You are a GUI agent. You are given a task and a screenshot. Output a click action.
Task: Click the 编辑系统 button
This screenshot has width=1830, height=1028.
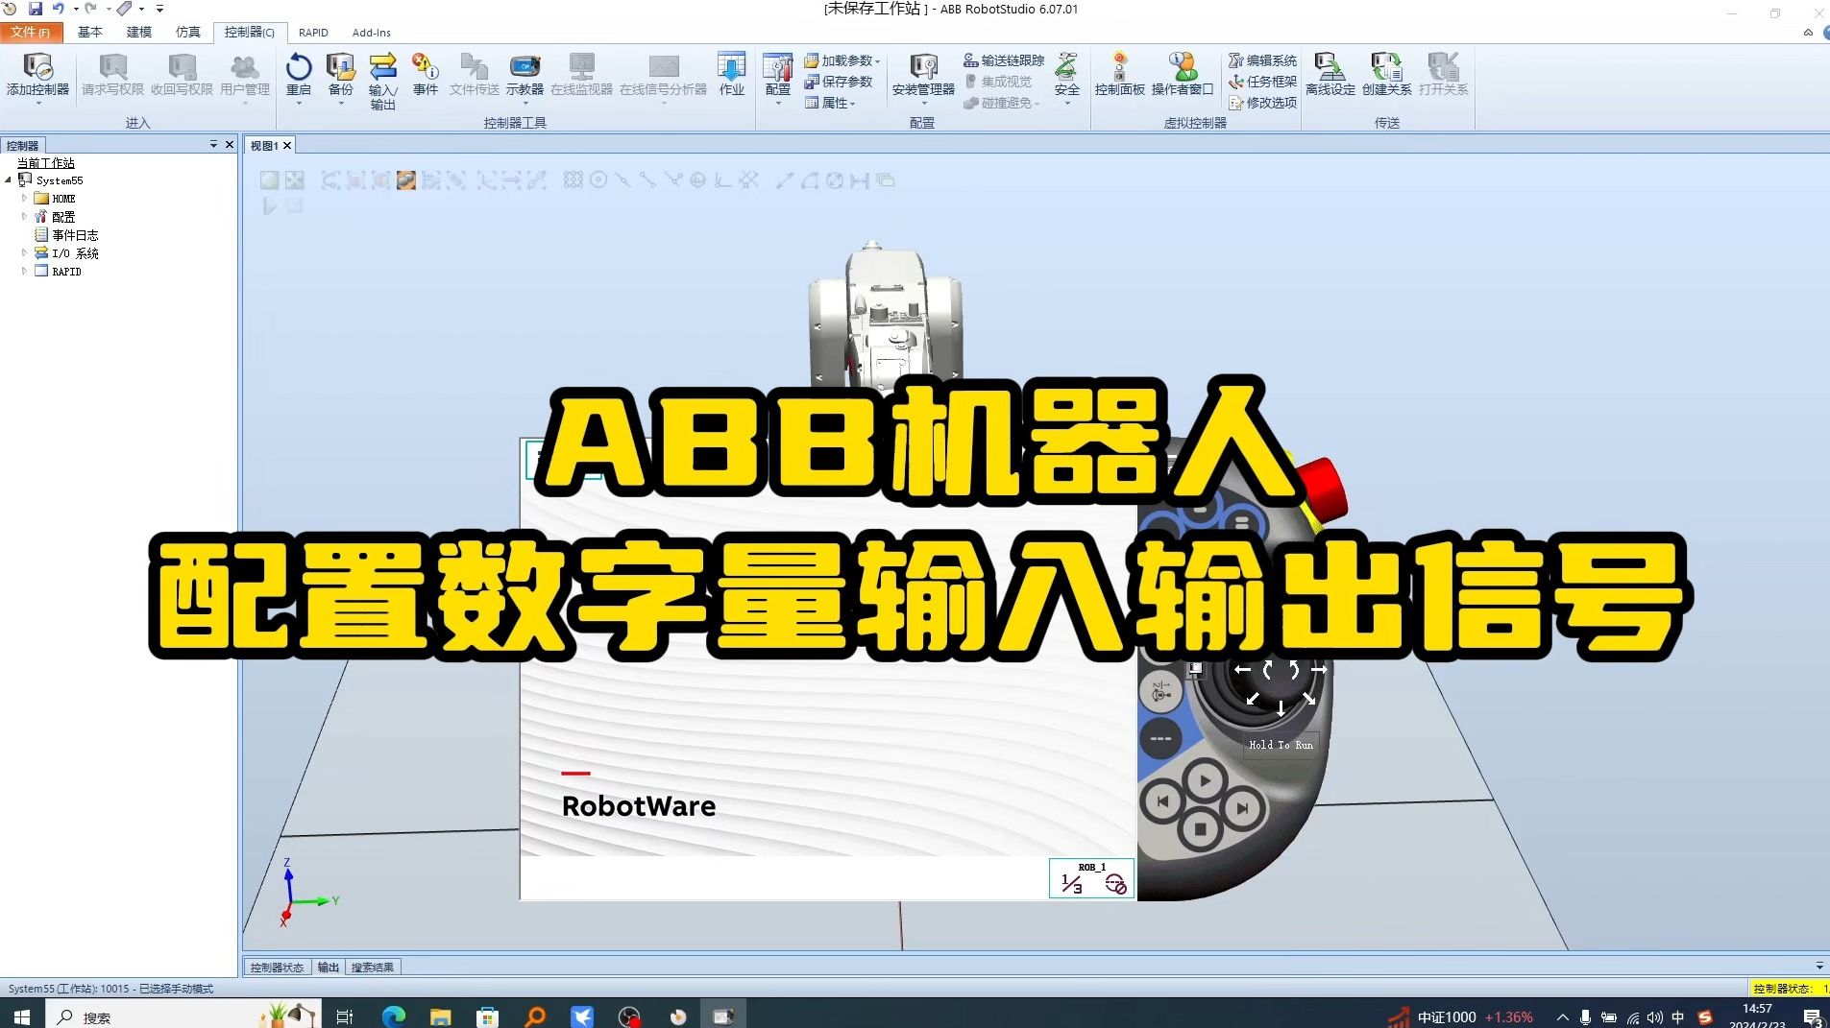(x=1261, y=60)
